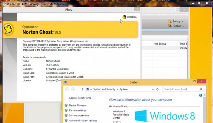Maximize the Norton Ghost main window

pyautogui.click(x=177, y=10)
